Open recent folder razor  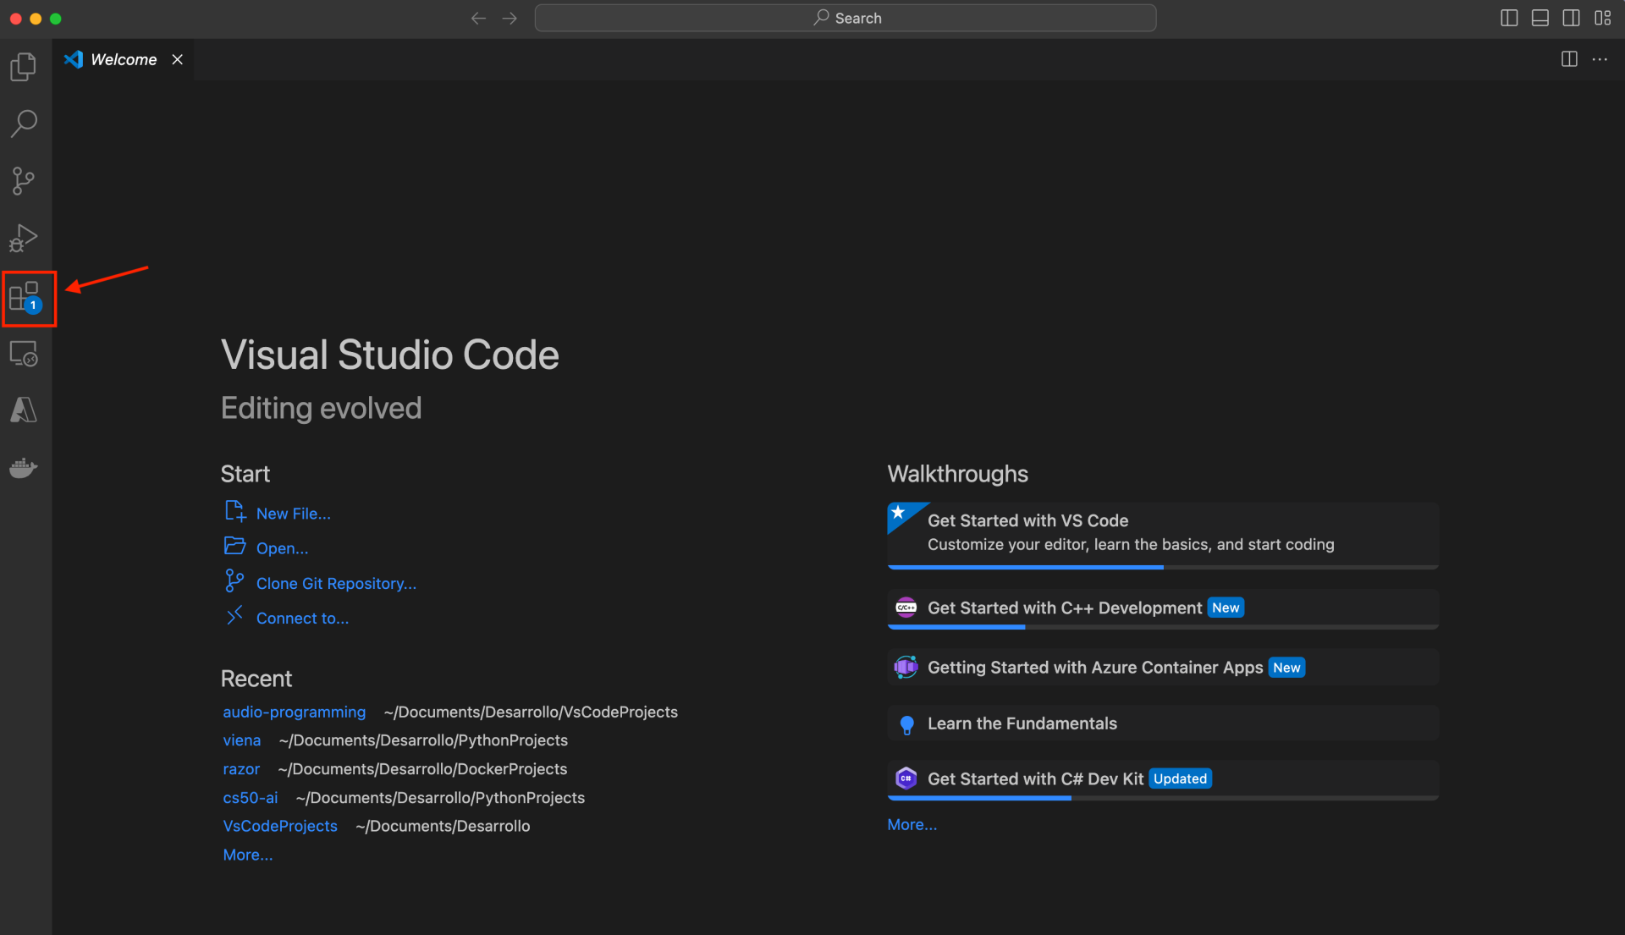coord(241,769)
